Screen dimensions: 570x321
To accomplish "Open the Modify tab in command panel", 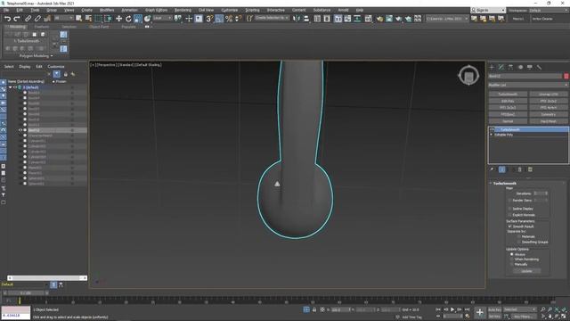I will pyautogui.click(x=501, y=68).
